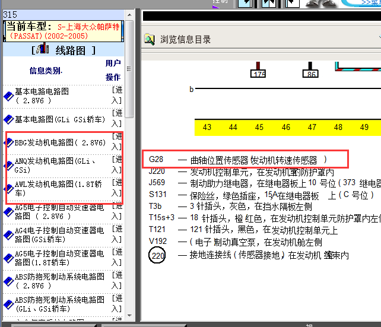This screenshot has height=327, width=381.
Task: Click current path number 45 on yellow bar
Action: pos(259,127)
